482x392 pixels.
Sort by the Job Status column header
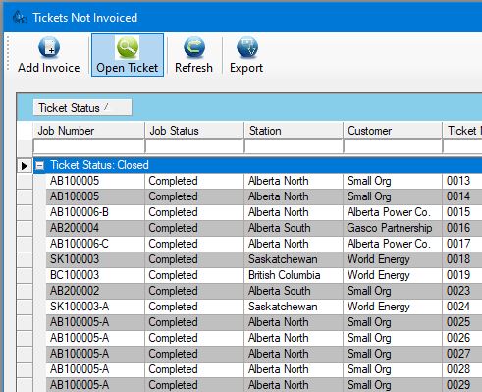(194, 131)
